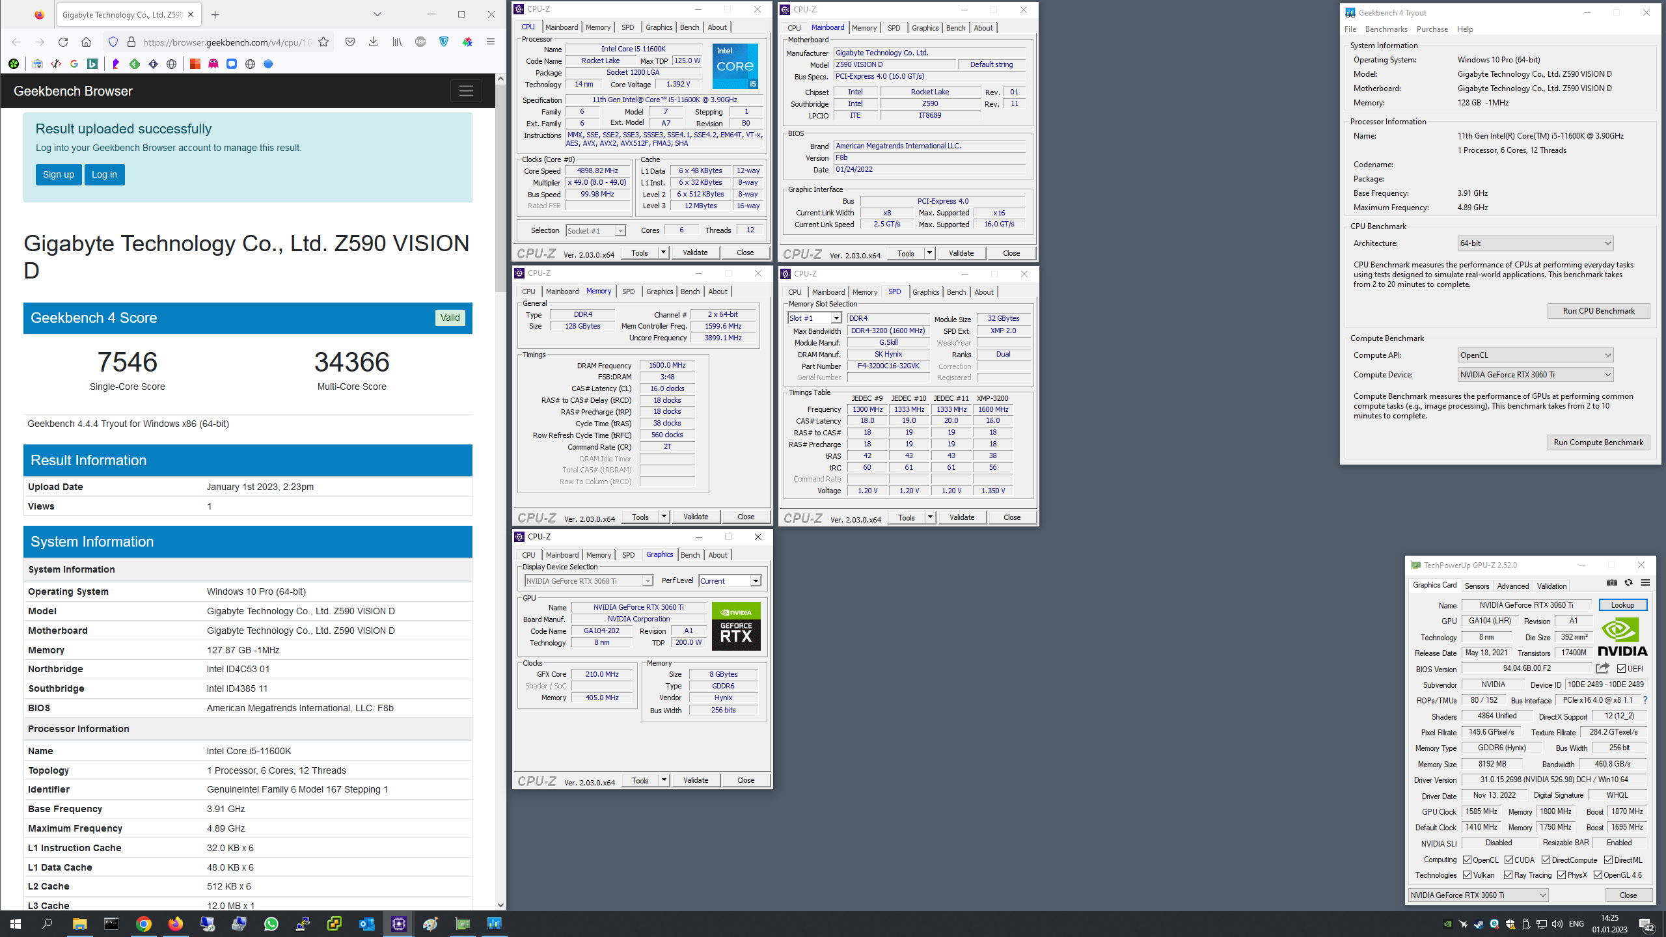The width and height of the screenshot is (1666, 937).
Task: Toggle the CUDA checkbox in GPU-Z
Action: pyautogui.click(x=1509, y=860)
